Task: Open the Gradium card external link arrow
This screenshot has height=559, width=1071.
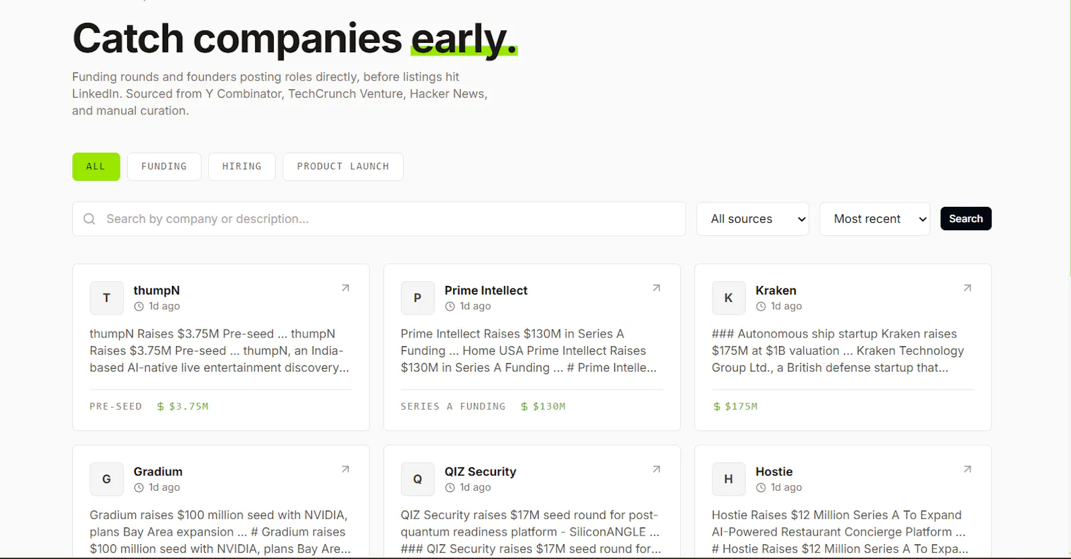Action: pyautogui.click(x=345, y=469)
